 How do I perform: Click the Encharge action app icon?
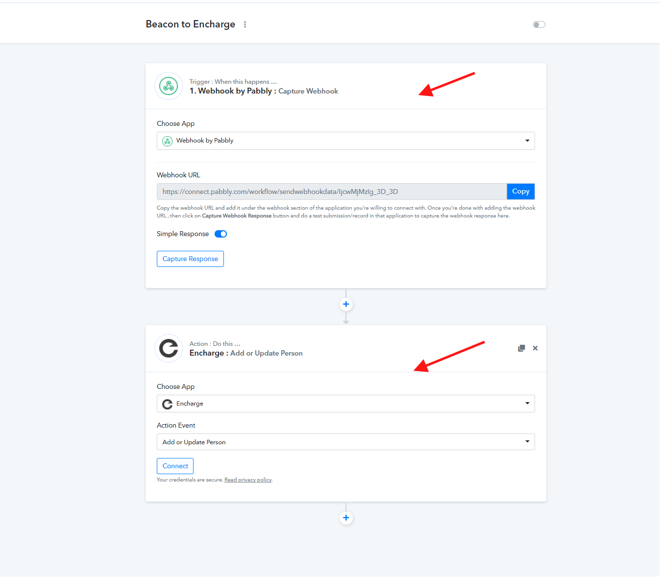point(169,348)
